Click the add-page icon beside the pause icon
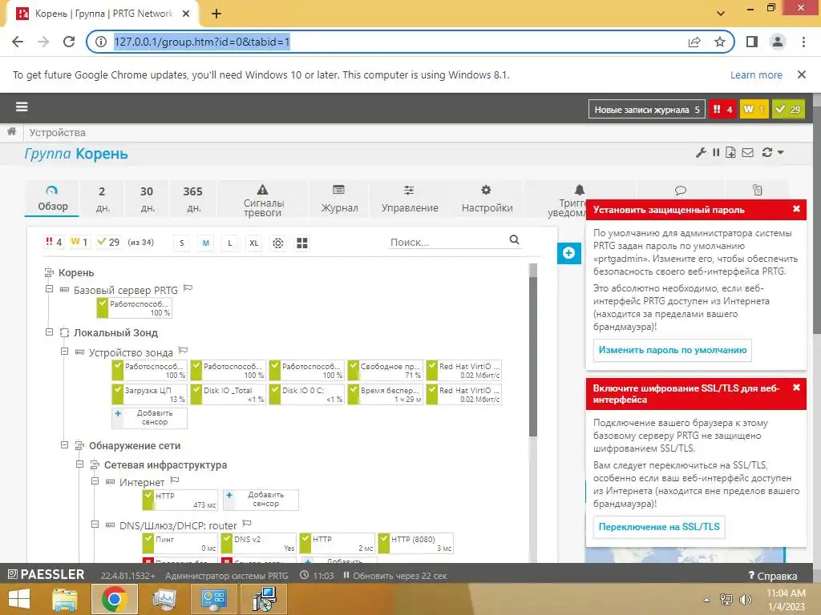Viewport: 821px width, 615px height. coord(731,152)
